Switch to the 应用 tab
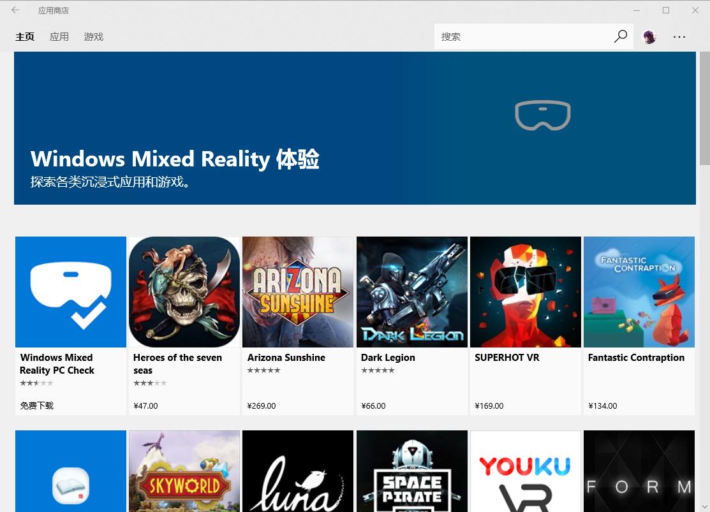The height and width of the screenshot is (512, 710). [59, 37]
